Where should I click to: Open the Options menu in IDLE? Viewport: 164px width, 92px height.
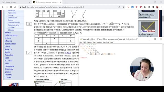click(x=99, y=42)
